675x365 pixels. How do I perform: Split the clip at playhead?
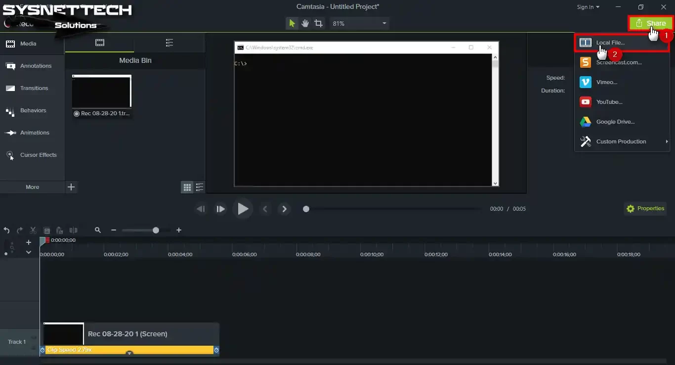pos(74,230)
